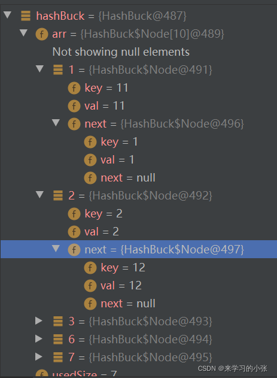277x378 pixels.
Task: Collapse the highlighted next Node@497
Action: click(x=56, y=249)
